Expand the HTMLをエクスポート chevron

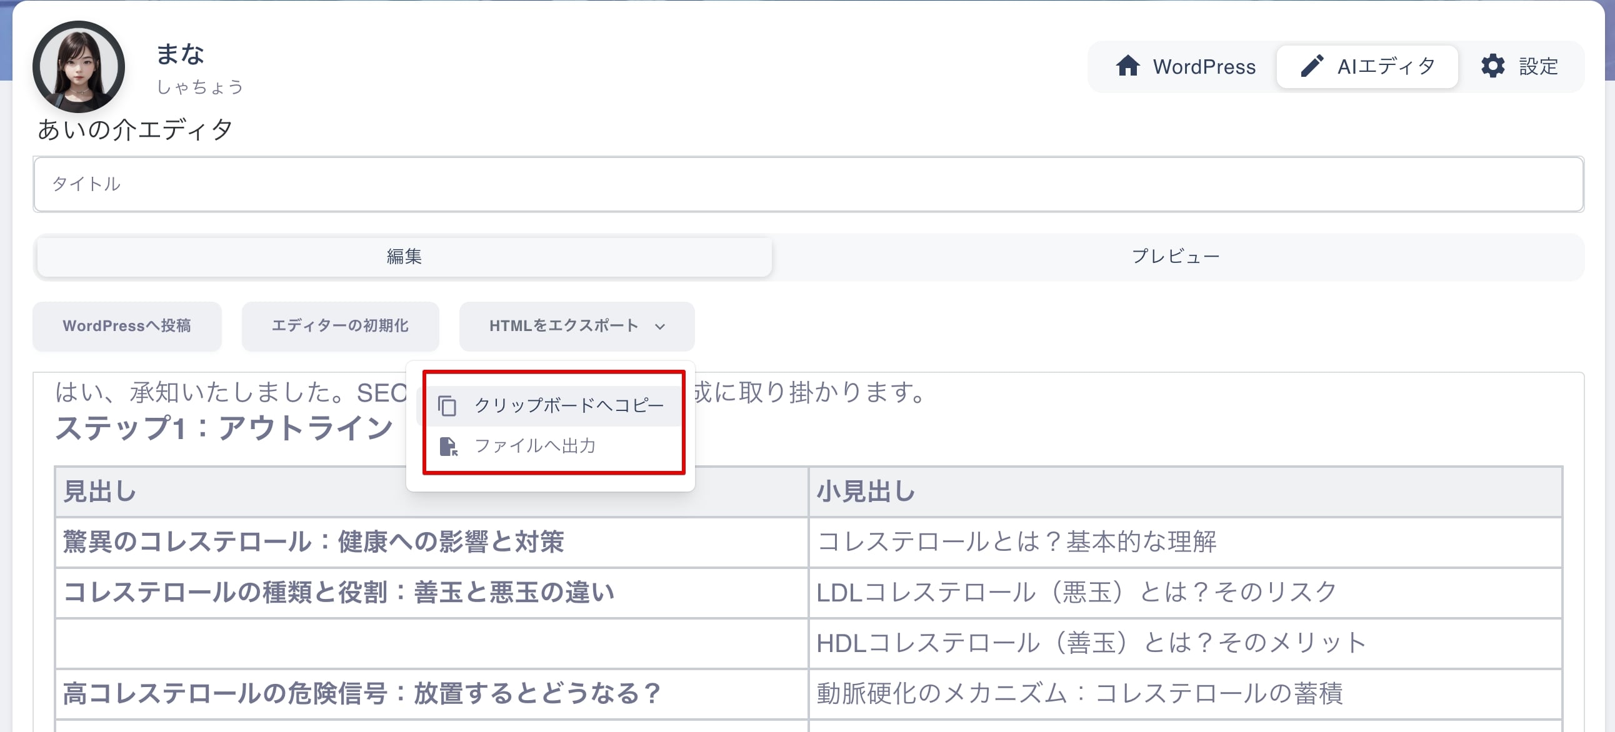click(659, 327)
